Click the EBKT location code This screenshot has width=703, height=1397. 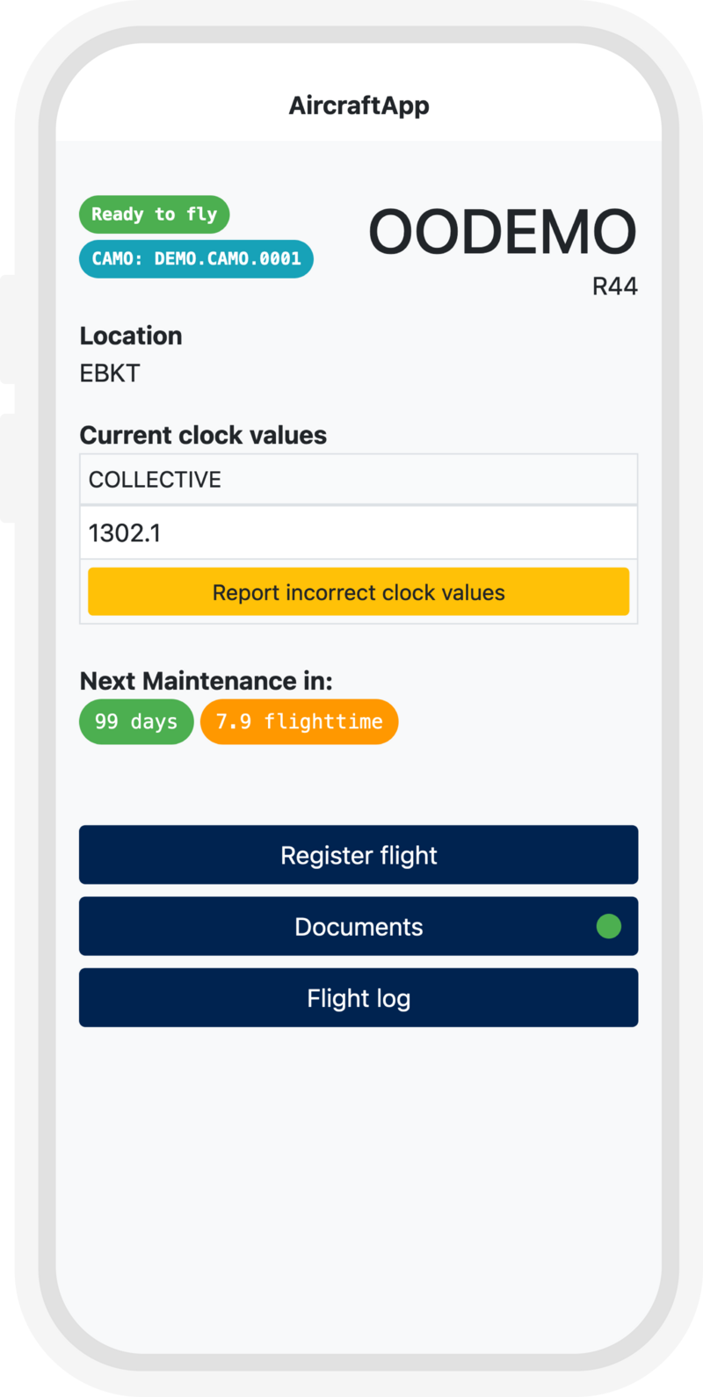(110, 373)
